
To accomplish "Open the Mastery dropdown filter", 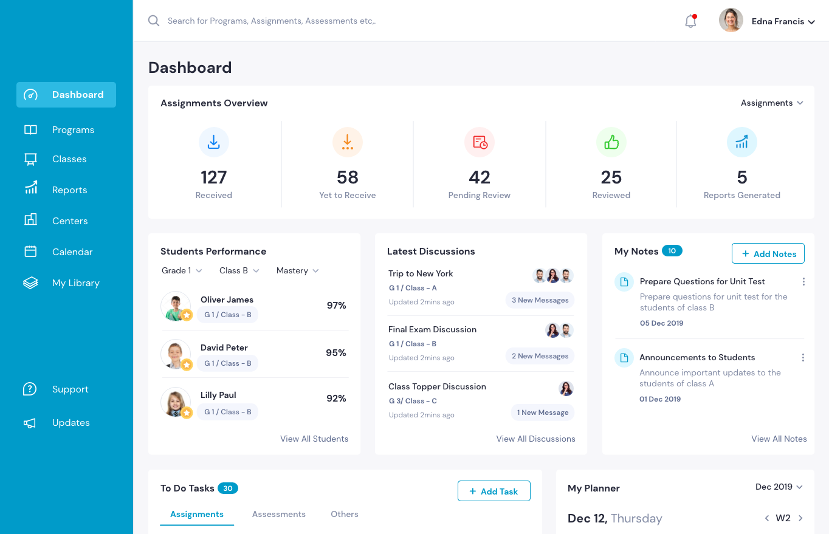I will [297, 270].
